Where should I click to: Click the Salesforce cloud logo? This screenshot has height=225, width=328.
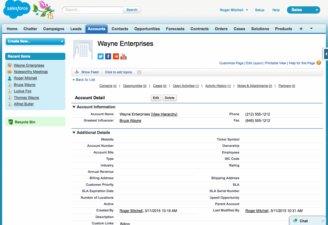pos(17,9)
